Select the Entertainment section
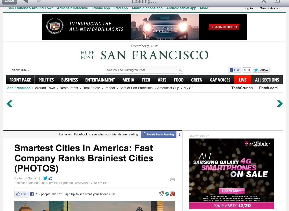 100,80
